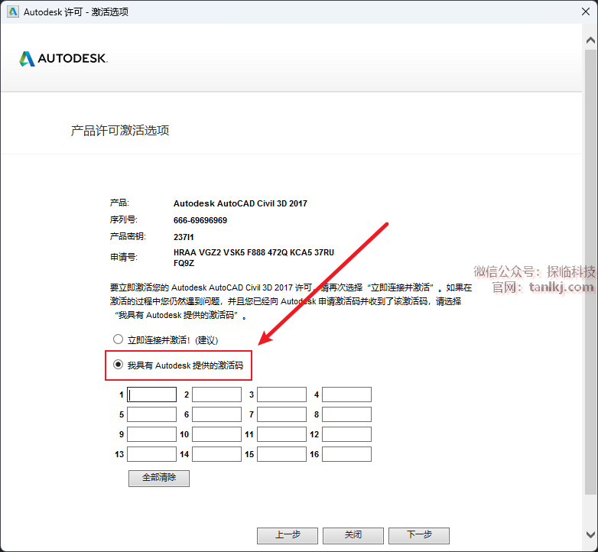Click activation code field 2
The width and height of the screenshot is (598, 552).
pos(216,395)
